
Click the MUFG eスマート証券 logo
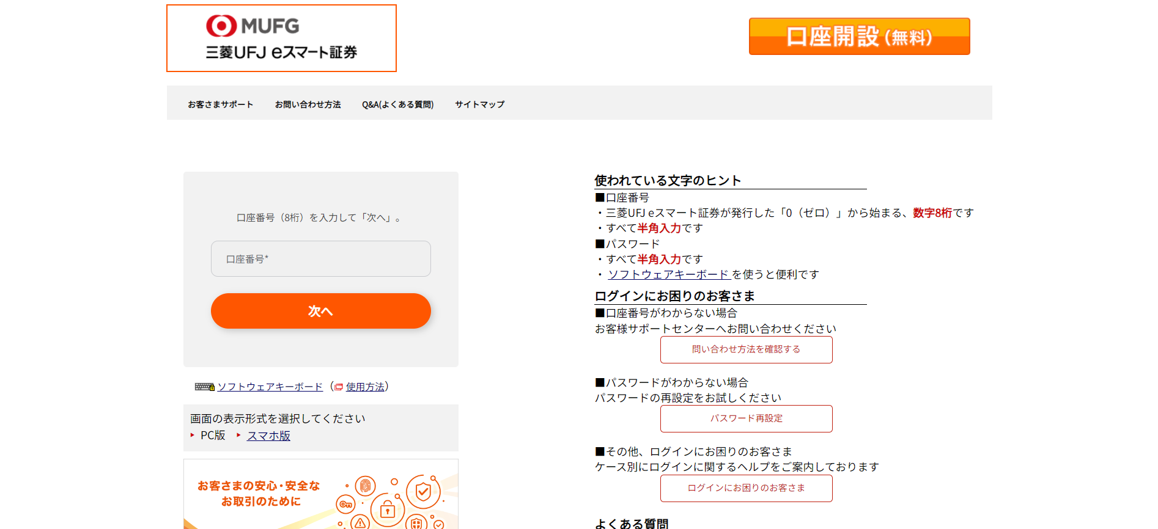click(281, 38)
